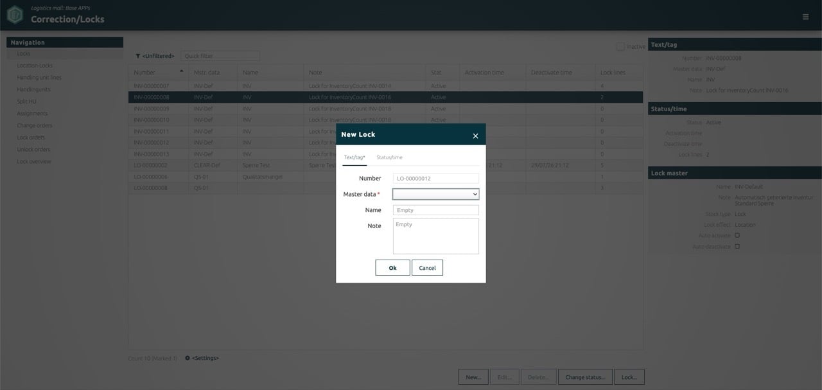822x390 pixels.
Task: Click the Logistics mall cube logo
Action: tap(15, 14)
